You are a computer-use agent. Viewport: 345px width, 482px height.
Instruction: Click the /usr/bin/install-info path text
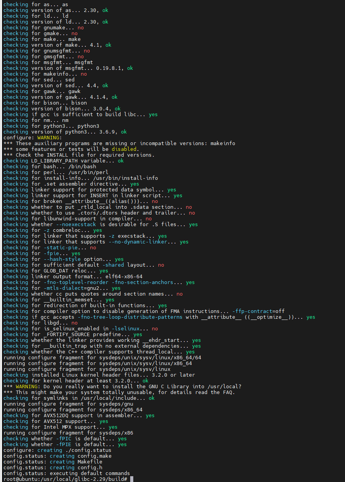tap(126, 178)
